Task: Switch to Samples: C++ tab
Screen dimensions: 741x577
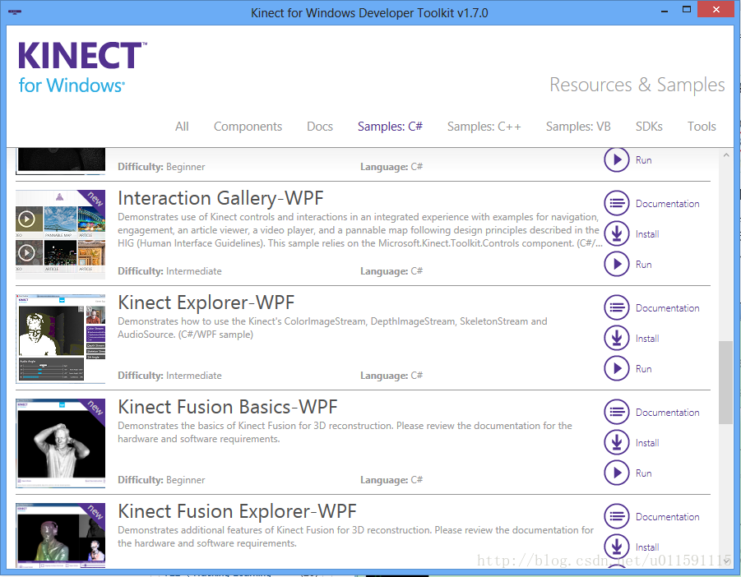Action: pyautogui.click(x=484, y=127)
